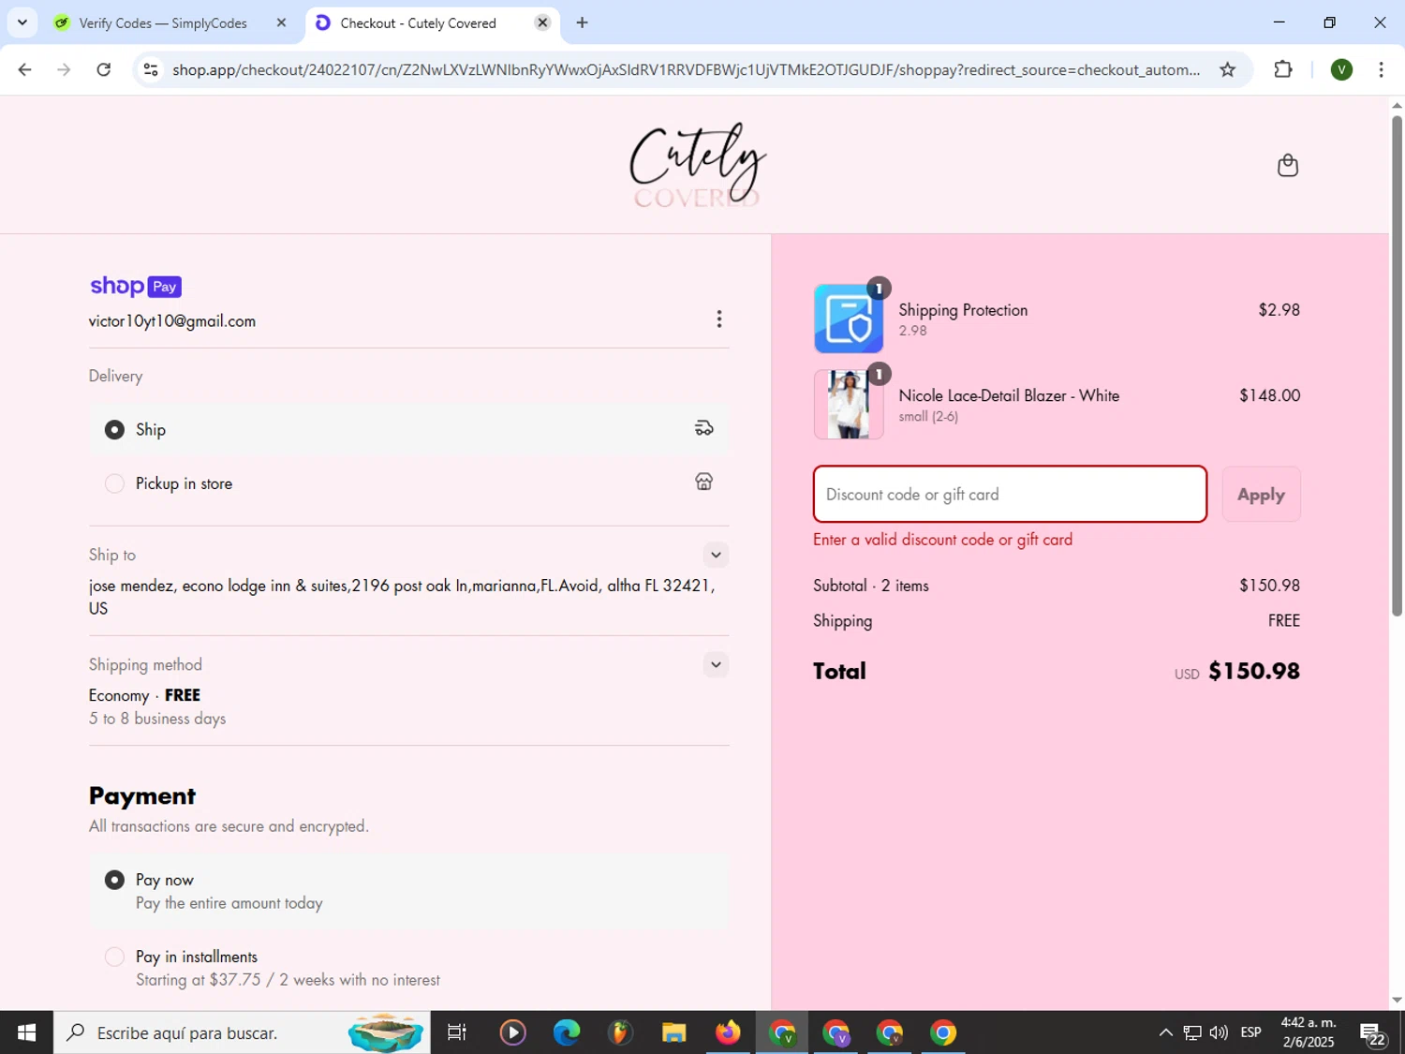Screen dimensions: 1405x1054
Task: Select the Ship delivery option
Action: pyautogui.click(x=408, y=429)
